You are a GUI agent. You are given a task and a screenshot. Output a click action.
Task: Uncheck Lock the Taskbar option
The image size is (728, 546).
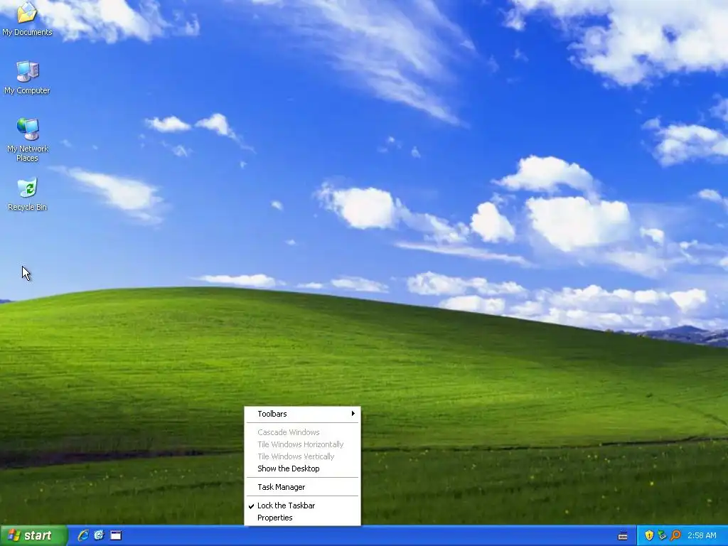click(302, 505)
